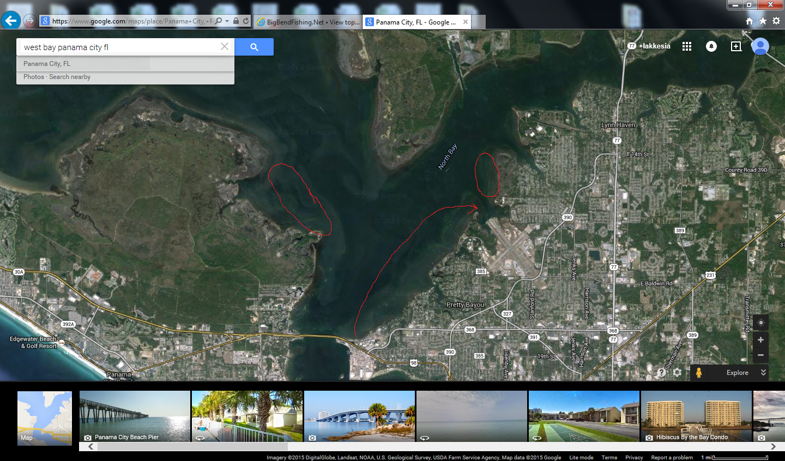Open Google notifications bell
The width and height of the screenshot is (785, 461).
[711, 46]
